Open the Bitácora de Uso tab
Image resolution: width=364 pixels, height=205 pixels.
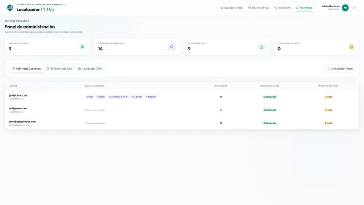pos(60,69)
